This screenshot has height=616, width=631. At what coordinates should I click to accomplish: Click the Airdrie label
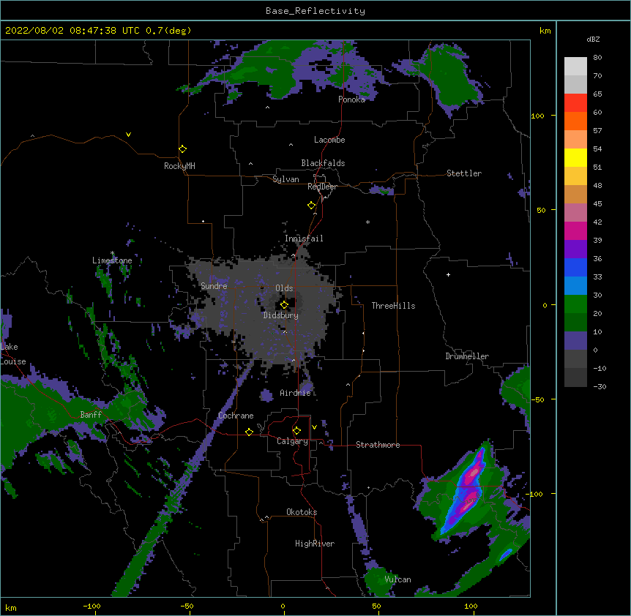tap(296, 393)
